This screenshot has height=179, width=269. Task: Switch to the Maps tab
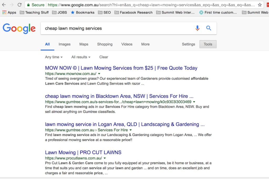coord(84,44)
